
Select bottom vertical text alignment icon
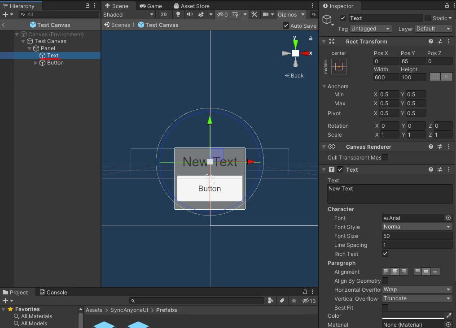tap(435, 272)
